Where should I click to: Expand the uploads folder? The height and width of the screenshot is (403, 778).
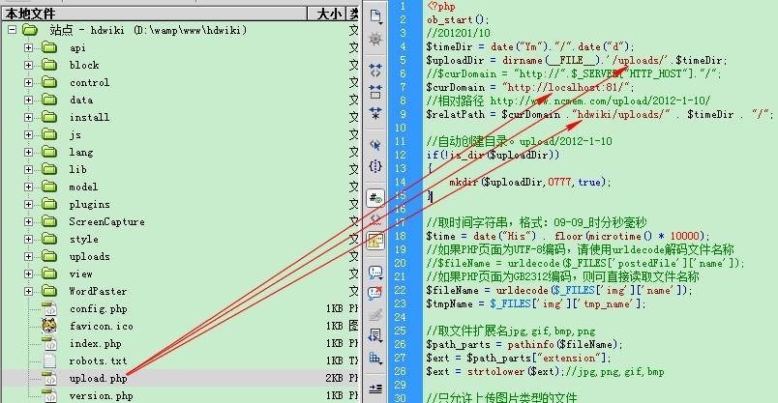coord(28,256)
